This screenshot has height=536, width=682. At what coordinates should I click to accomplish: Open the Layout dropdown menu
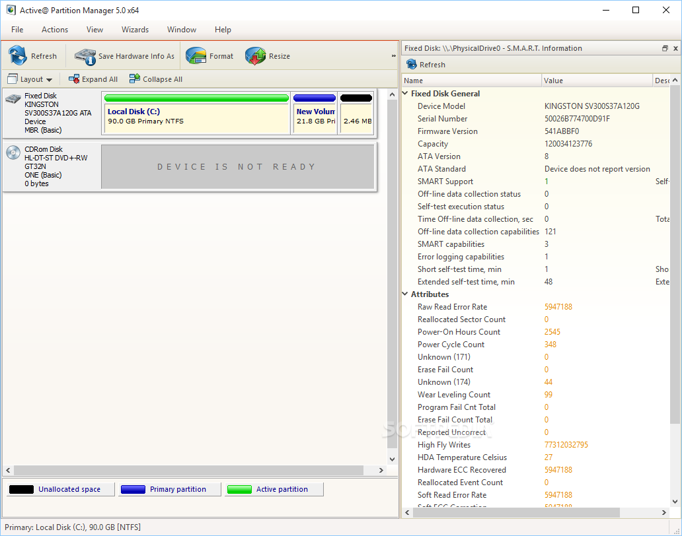tap(30, 79)
